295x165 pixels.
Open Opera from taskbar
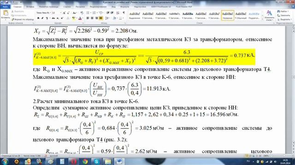(x=74, y=161)
